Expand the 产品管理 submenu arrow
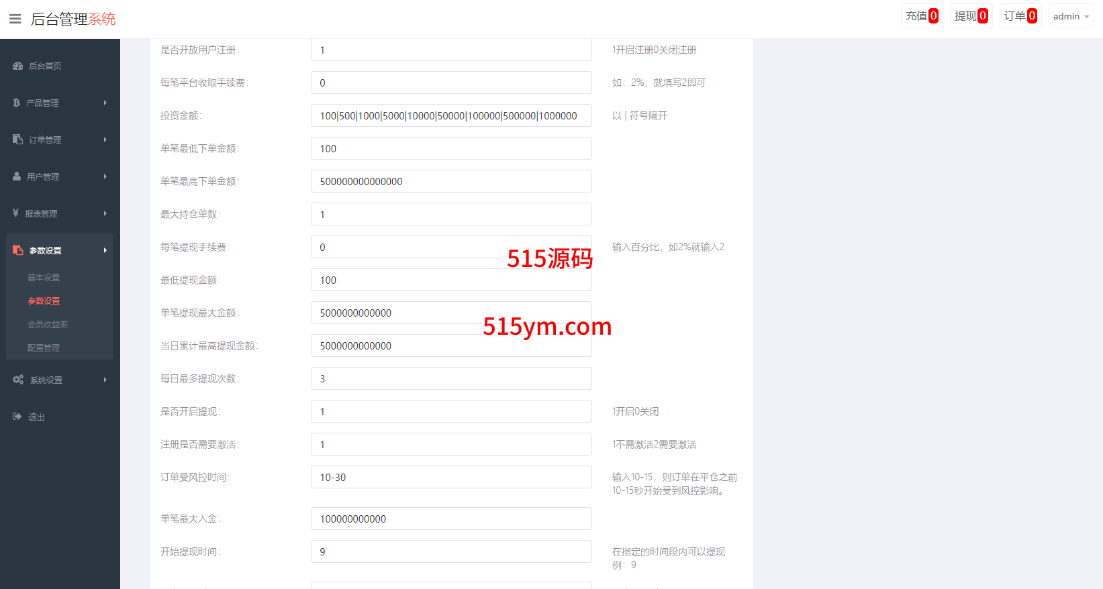The height and width of the screenshot is (589, 1103). (x=105, y=103)
